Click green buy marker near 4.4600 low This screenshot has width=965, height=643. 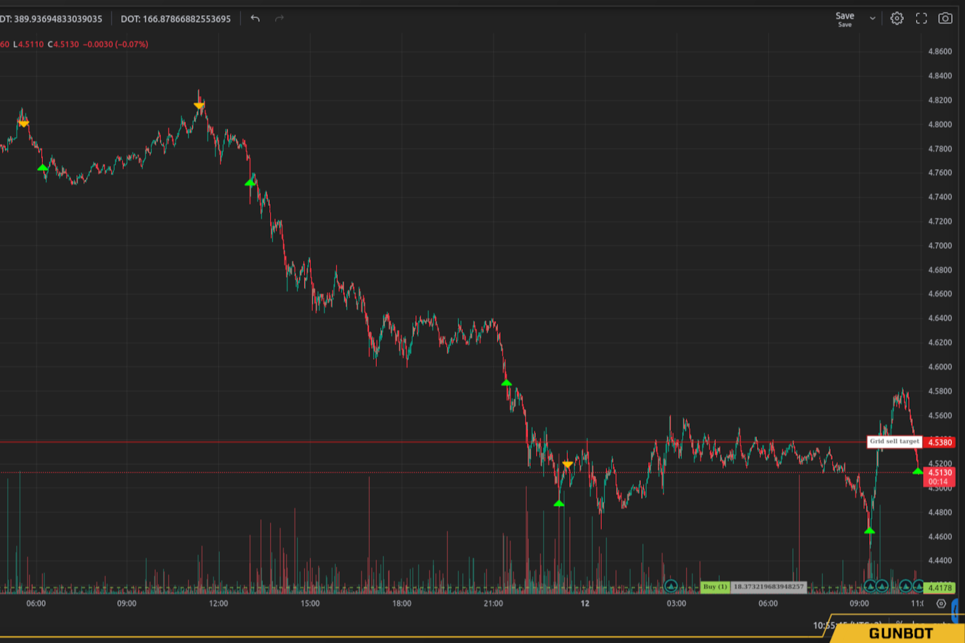(x=869, y=531)
